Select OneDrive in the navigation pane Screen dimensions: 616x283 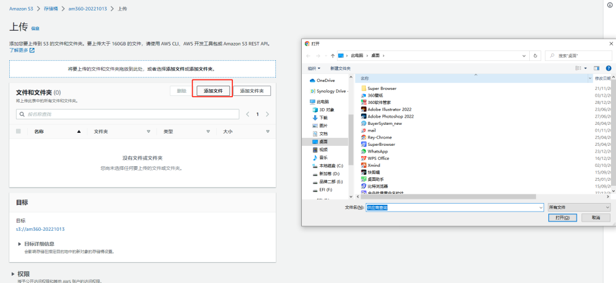[x=322, y=81]
